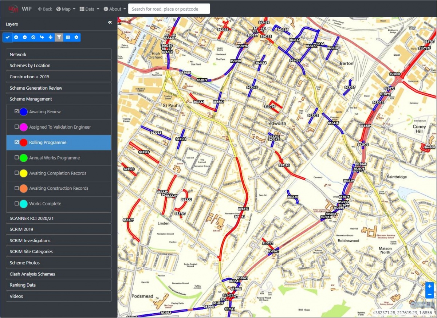437x318 pixels.
Task: Enable the Works Complete layer checkbox
Action: tap(17, 203)
